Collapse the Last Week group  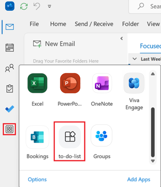(134, 59)
